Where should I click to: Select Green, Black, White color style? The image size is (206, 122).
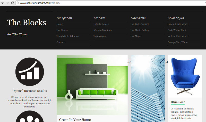pos(178,24)
